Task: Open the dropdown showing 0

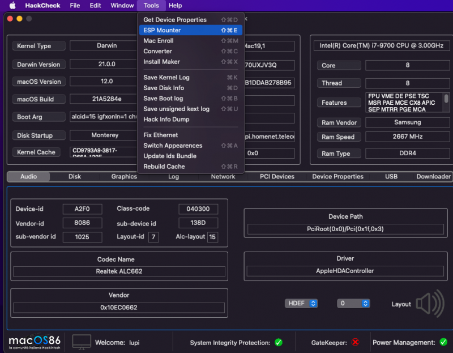Action: (x=353, y=303)
